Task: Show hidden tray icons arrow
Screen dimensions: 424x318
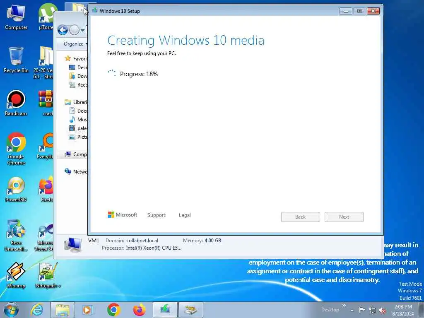Action: (352, 310)
